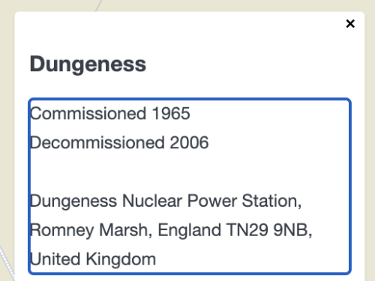Select the Decommissioned 2006 line
This screenshot has width=375, height=281.
coord(119,142)
